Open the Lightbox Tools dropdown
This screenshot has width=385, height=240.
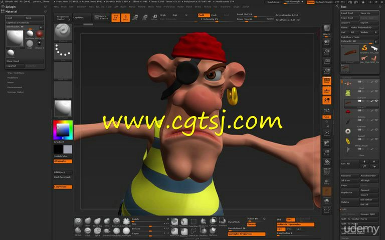359,37
